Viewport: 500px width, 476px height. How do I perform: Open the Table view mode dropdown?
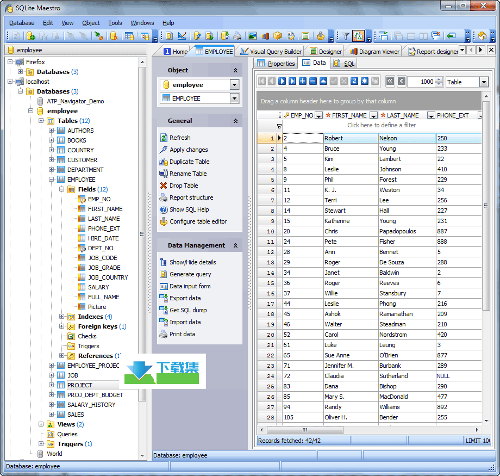pos(484,82)
